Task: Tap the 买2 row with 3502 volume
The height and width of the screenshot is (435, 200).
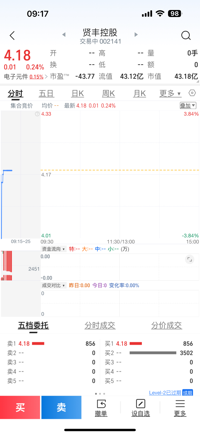Action: tap(149, 353)
